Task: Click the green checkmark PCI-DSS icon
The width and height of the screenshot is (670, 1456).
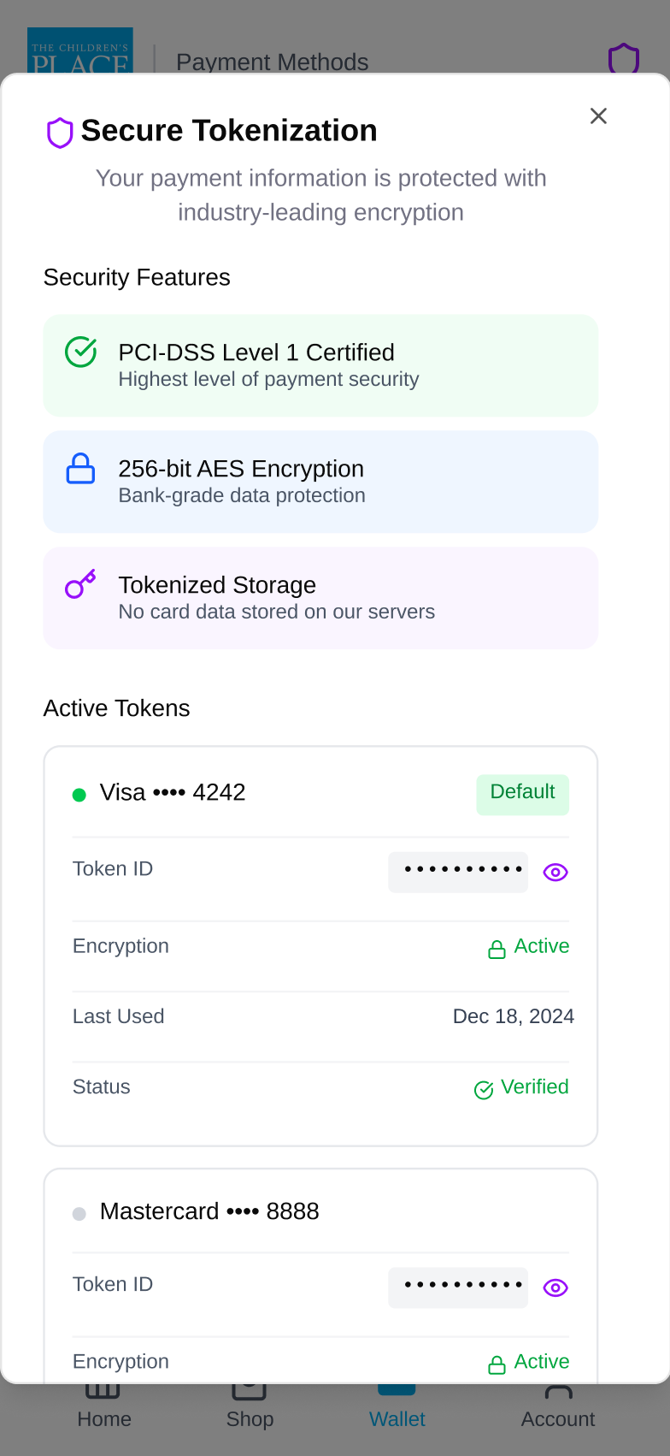Action: (x=81, y=352)
